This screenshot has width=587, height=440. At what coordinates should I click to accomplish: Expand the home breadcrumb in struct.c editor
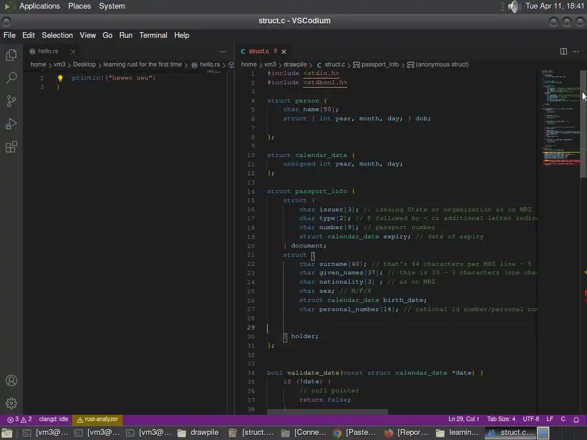[249, 64]
